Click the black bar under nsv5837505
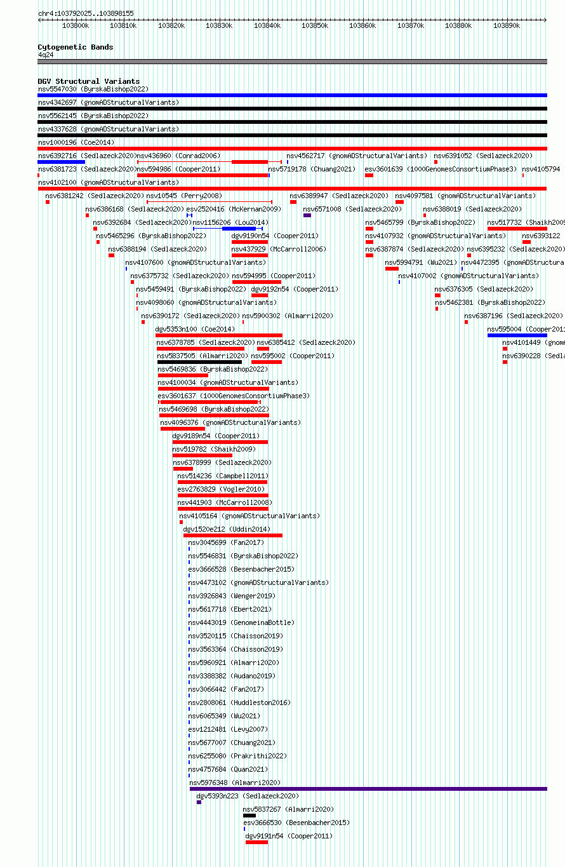This screenshot has width=565, height=867. point(199,362)
